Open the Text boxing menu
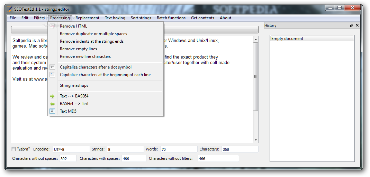The width and height of the screenshot is (370, 177). 115,18
